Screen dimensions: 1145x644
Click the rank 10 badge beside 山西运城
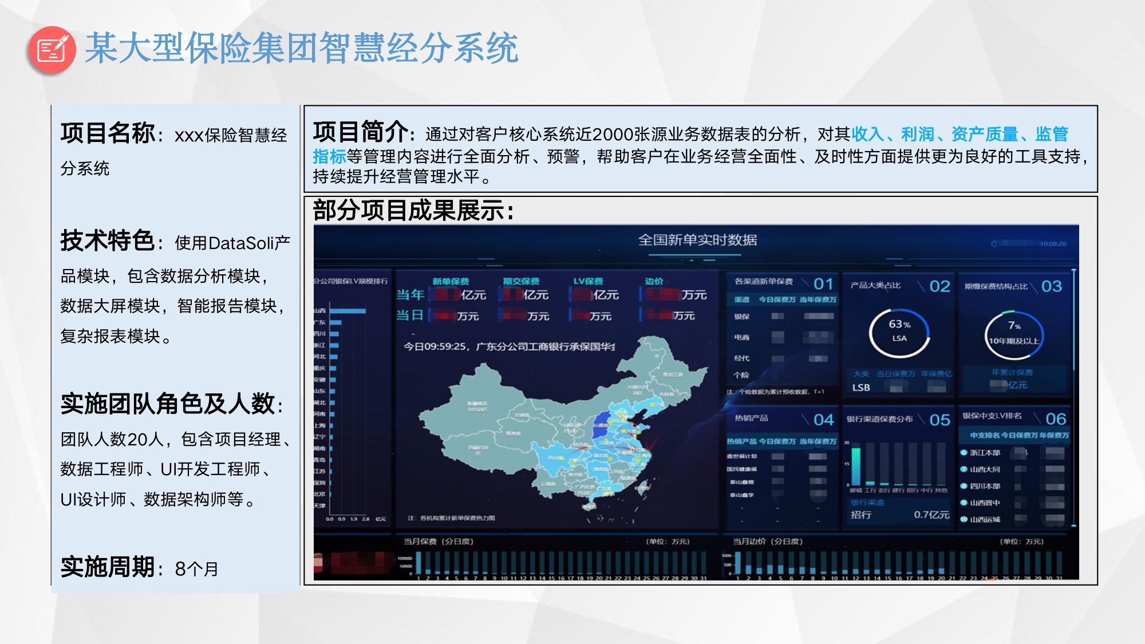click(964, 519)
